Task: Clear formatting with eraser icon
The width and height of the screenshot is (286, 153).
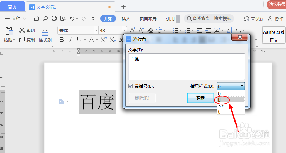Action: click(x=150, y=30)
